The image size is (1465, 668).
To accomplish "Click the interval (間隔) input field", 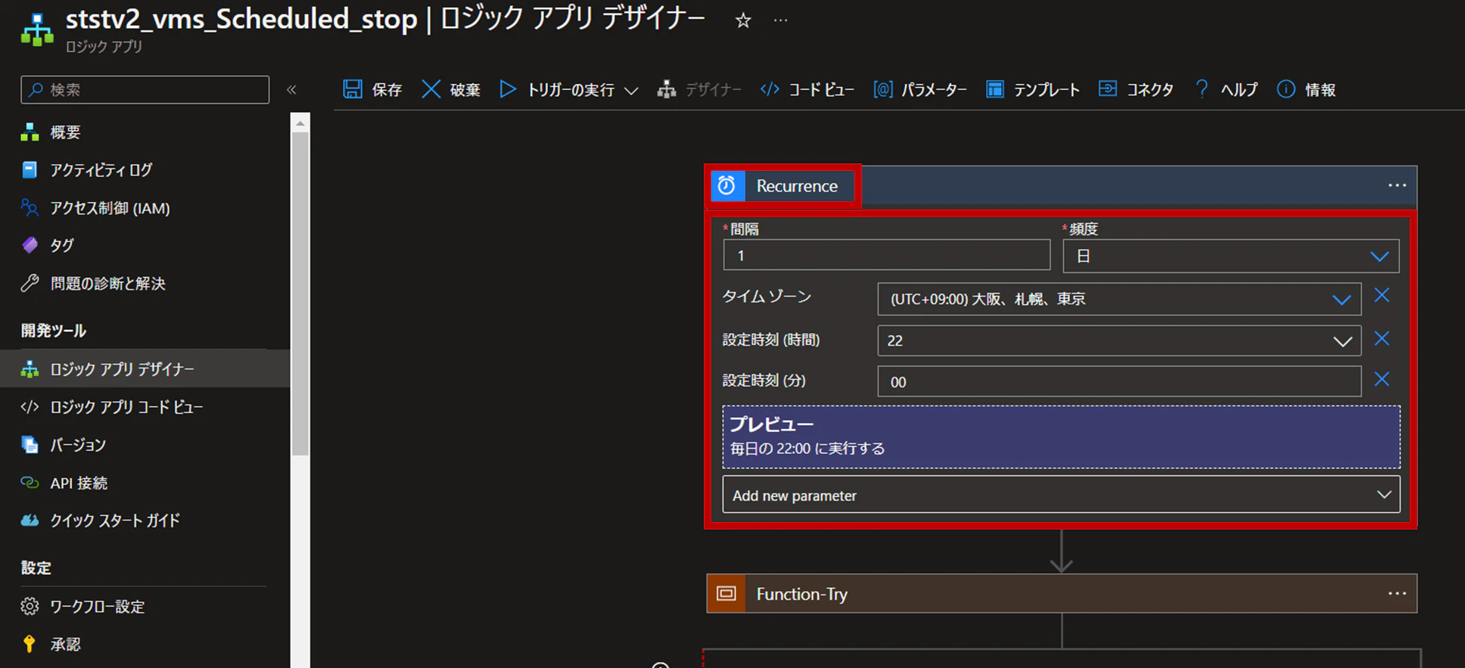I will point(886,255).
